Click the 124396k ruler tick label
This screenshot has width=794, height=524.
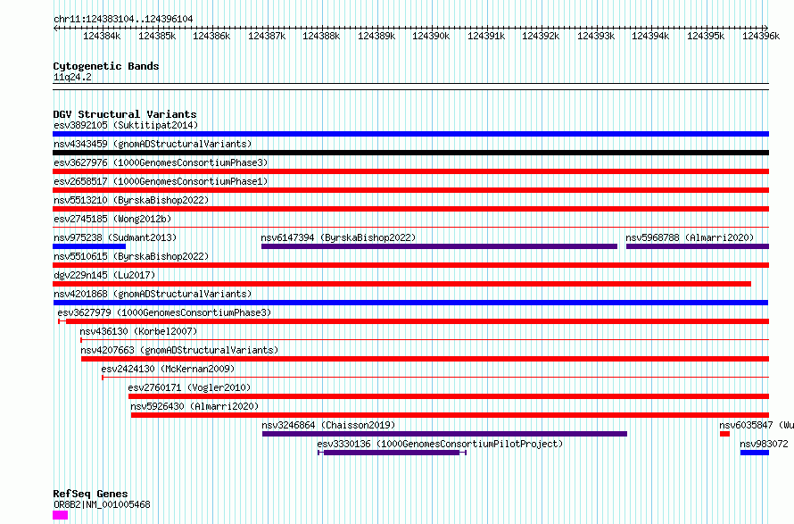761,36
